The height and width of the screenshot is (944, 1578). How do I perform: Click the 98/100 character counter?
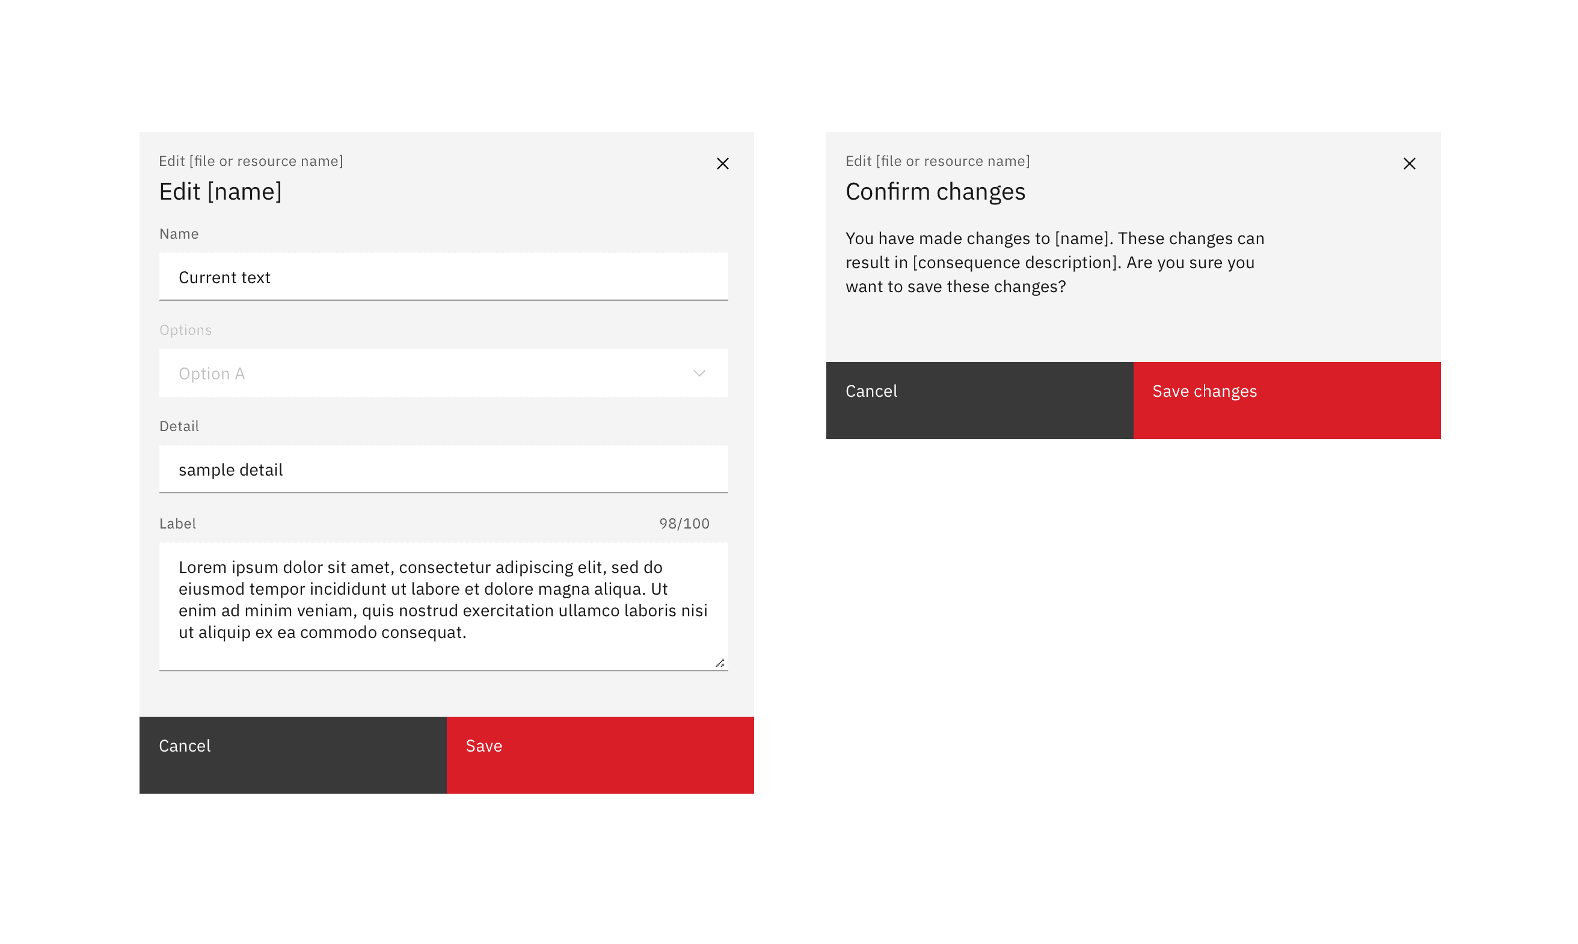[x=683, y=523]
